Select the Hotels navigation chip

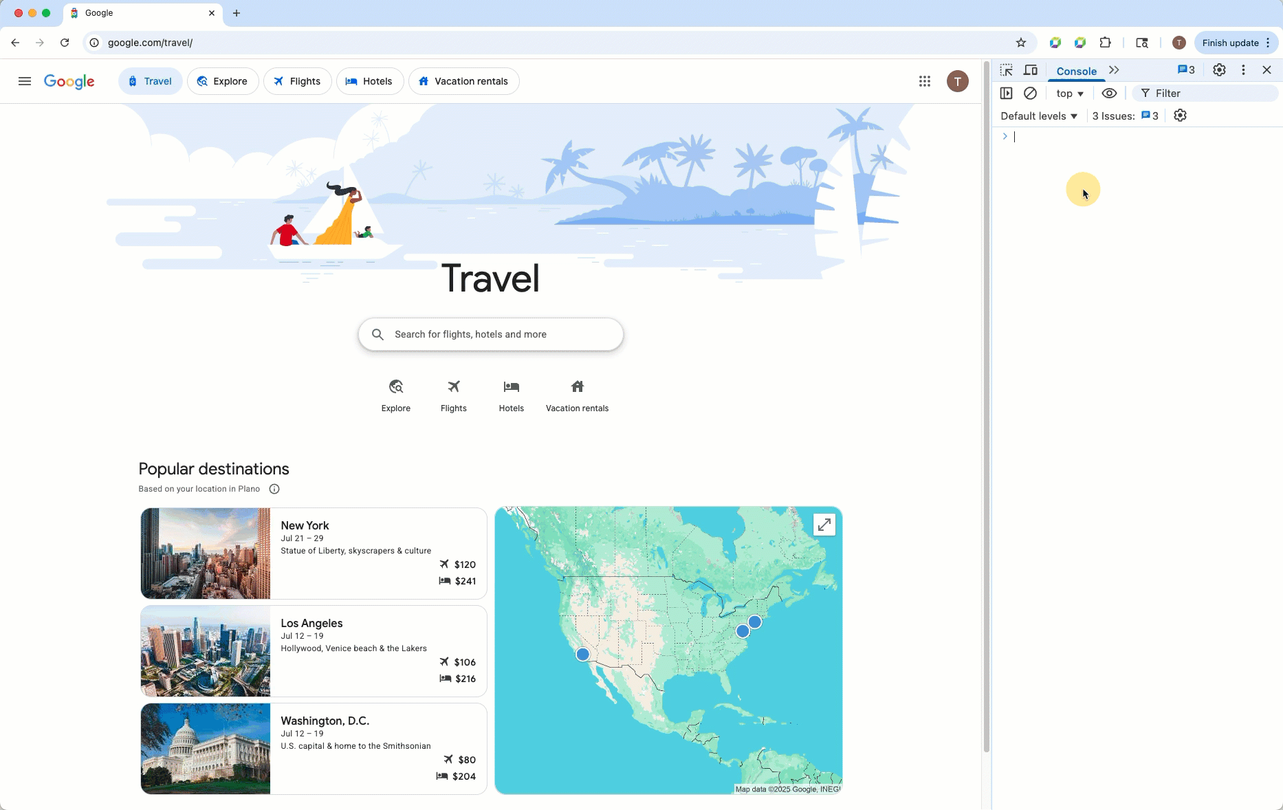point(370,81)
